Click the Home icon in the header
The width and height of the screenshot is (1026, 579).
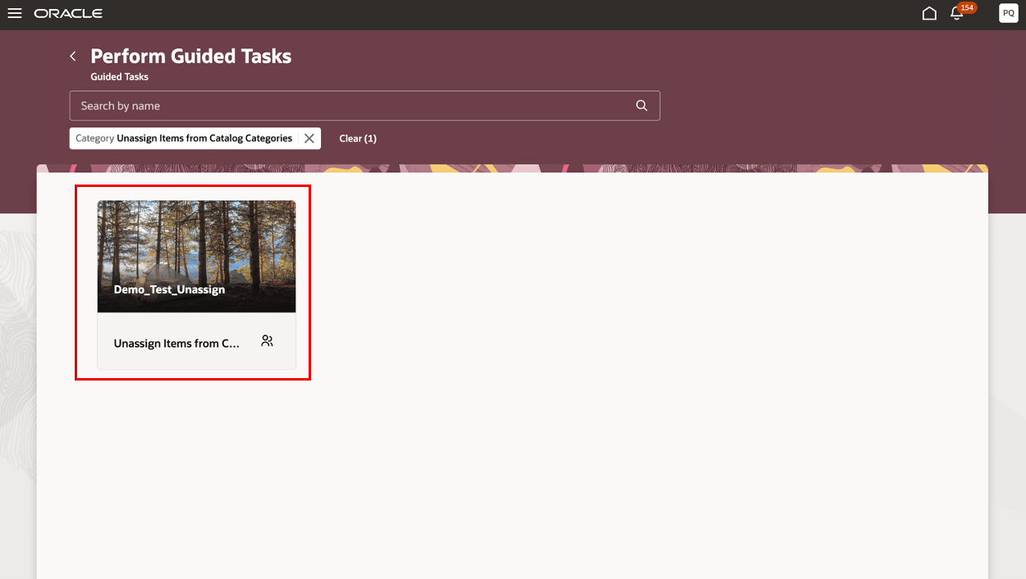coord(929,13)
